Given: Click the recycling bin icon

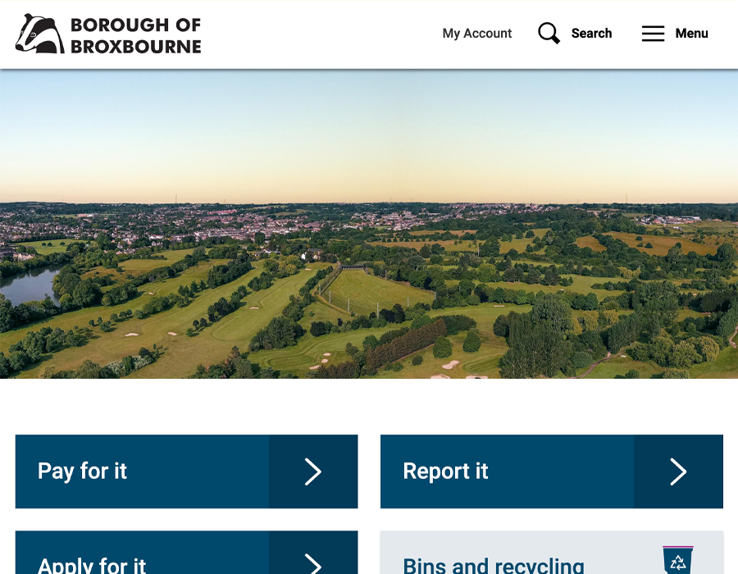Looking at the screenshot, I should click(677, 560).
